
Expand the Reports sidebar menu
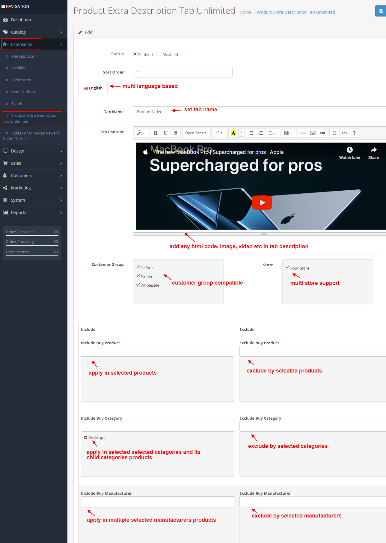pyautogui.click(x=34, y=213)
